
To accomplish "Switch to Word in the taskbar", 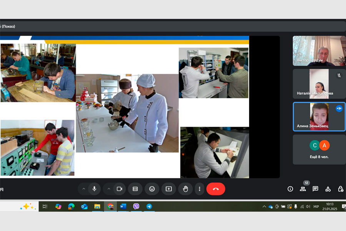I will pyautogui.click(x=123, y=206).
